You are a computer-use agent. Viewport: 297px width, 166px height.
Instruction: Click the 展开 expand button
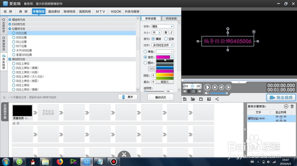[127, 97]
